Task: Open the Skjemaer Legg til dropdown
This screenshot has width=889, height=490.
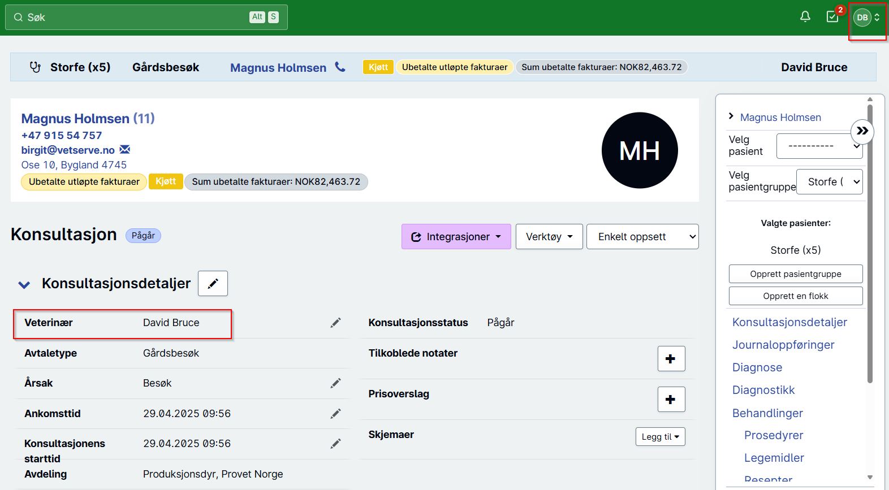Action: point(661,437)
